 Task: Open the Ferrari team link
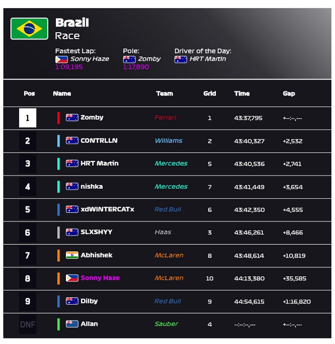[165, 118]
